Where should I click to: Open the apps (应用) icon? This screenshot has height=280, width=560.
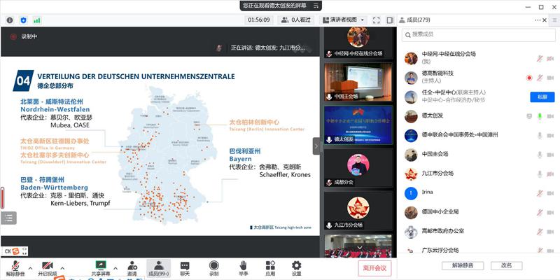click(x=270, y=266)
